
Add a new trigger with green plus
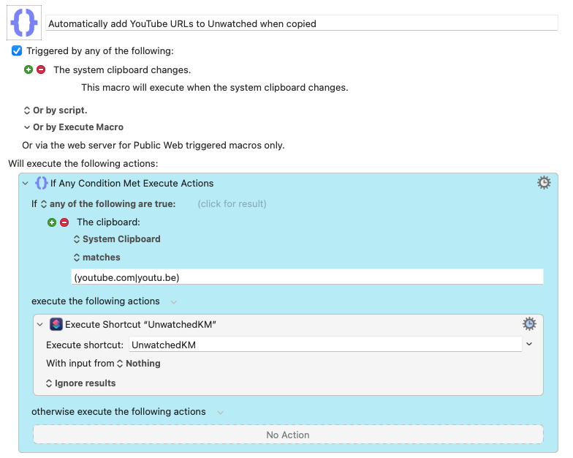(29, 70)
